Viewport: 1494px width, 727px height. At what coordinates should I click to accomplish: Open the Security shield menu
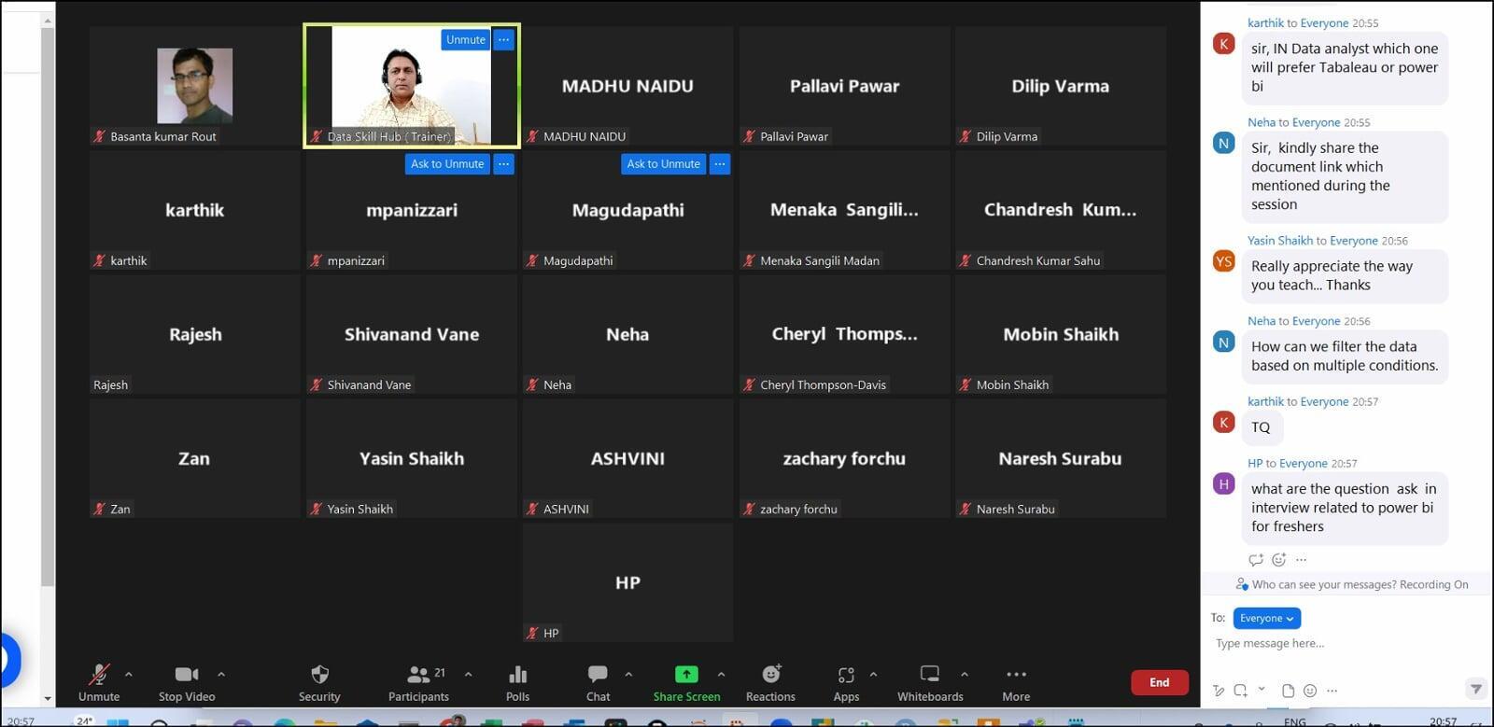pyautogui.click(x=319, y=682)
